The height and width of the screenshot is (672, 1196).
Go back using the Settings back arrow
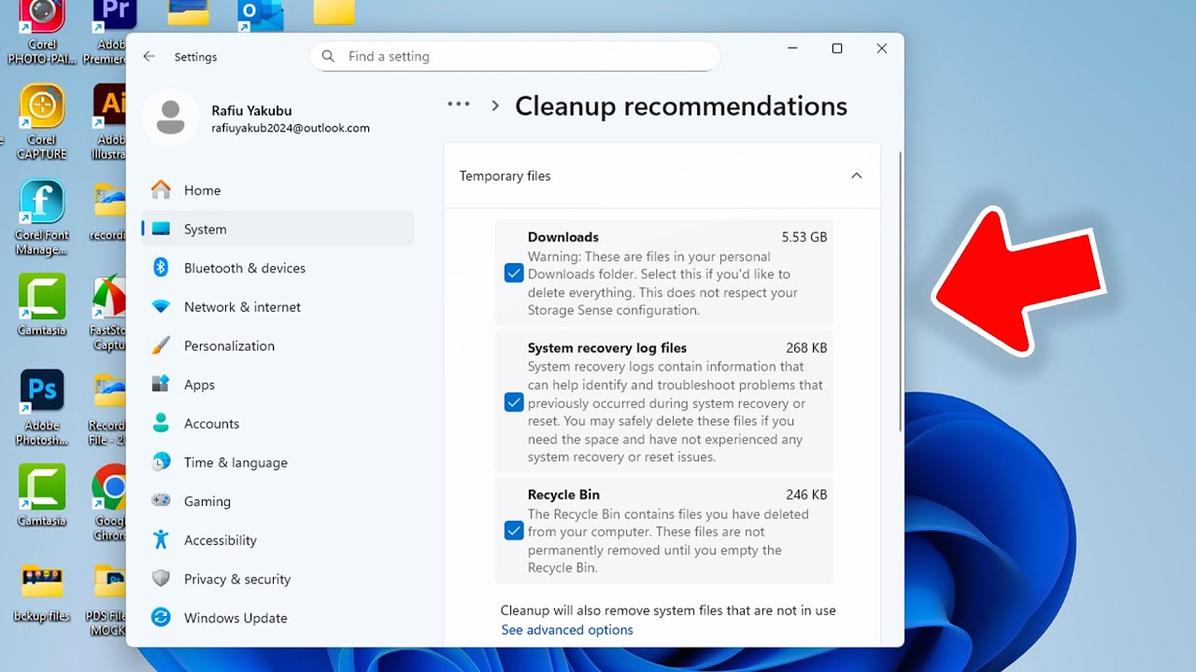point(149,57)
